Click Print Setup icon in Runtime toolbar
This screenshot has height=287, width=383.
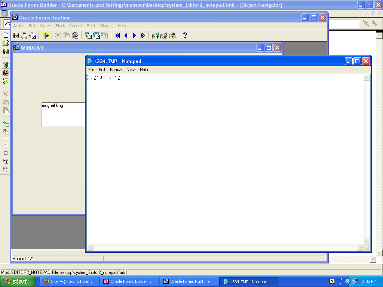[x=33, y=36]
